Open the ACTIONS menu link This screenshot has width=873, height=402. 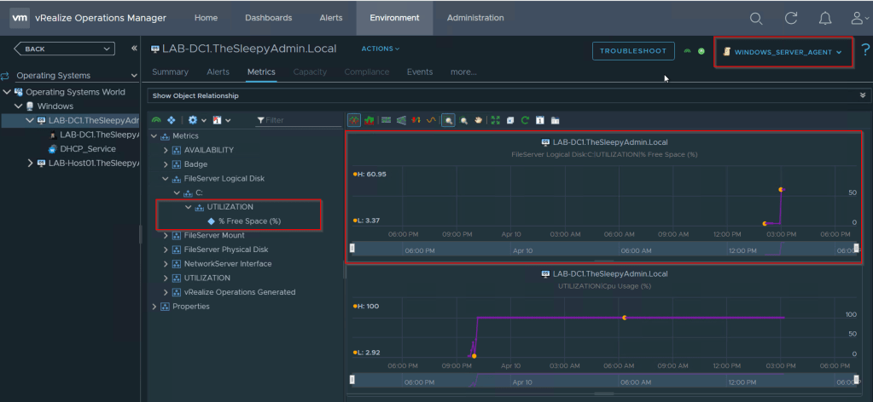380,49
